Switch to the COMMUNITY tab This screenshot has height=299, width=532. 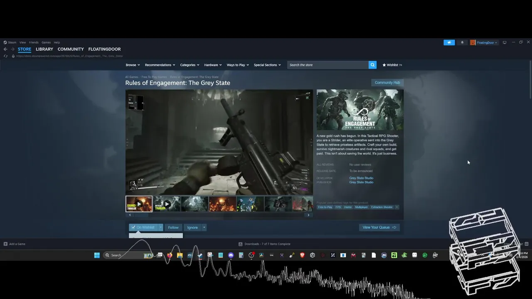point(71,49)
